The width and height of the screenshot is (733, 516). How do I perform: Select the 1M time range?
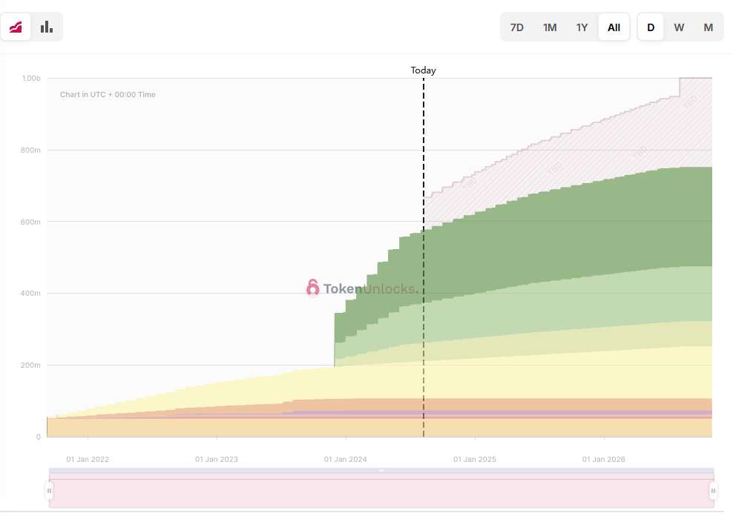tap(549, 27)
